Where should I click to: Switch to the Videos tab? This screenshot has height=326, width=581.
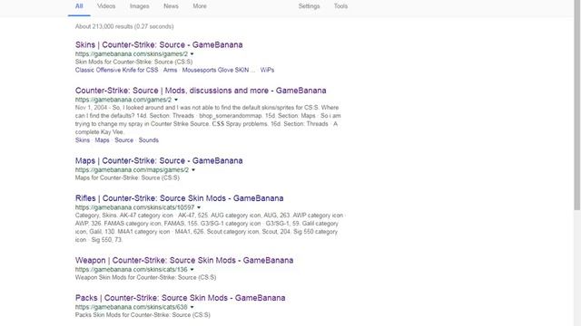pos(106,6)
